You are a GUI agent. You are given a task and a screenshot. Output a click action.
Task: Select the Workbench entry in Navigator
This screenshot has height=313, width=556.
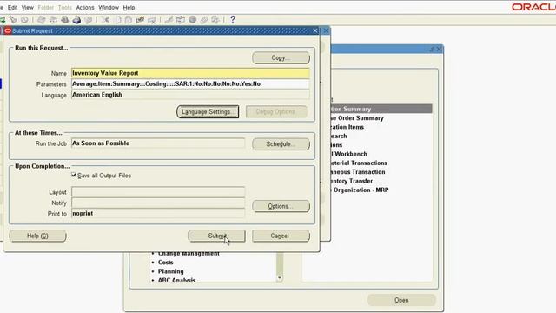pyautogui.click(x=349, y=154)
